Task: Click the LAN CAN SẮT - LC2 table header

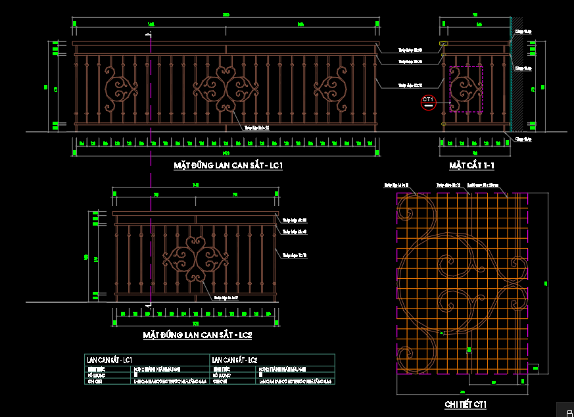Action: tap(234, 360)
